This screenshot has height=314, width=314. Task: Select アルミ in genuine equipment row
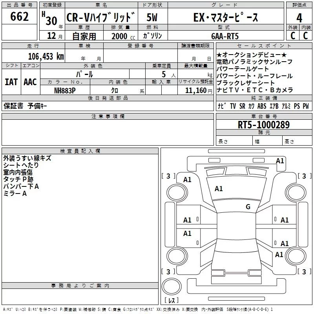coord(286,106)
